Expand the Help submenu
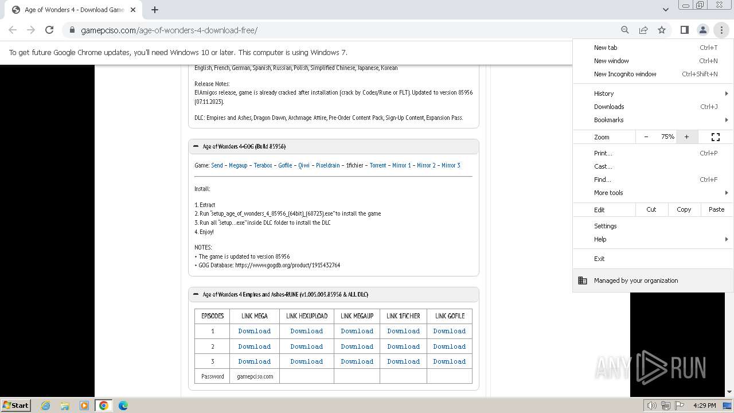The height and width of the screenshot is (413, 734). pyautogui.click(x=653, y=239)
